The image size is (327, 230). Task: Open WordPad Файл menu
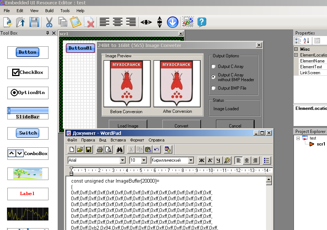(72, 140)
